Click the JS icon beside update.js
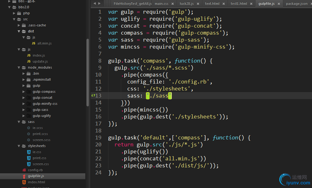The image size is (312, 188). pyautogui.click(x=29, y=61)
